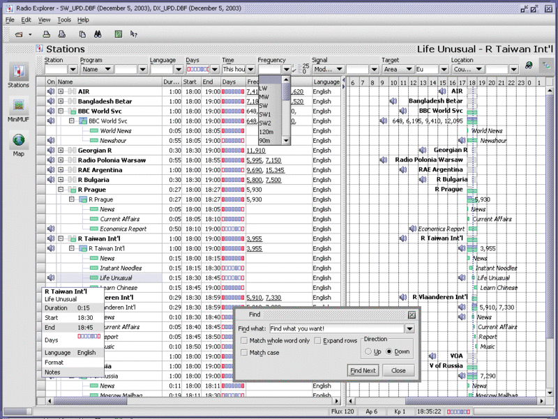Open the File menu

point(10,20)
